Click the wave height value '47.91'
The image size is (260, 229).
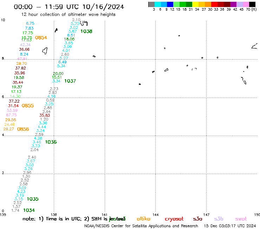pyautogui.click(x=22, y=59)
